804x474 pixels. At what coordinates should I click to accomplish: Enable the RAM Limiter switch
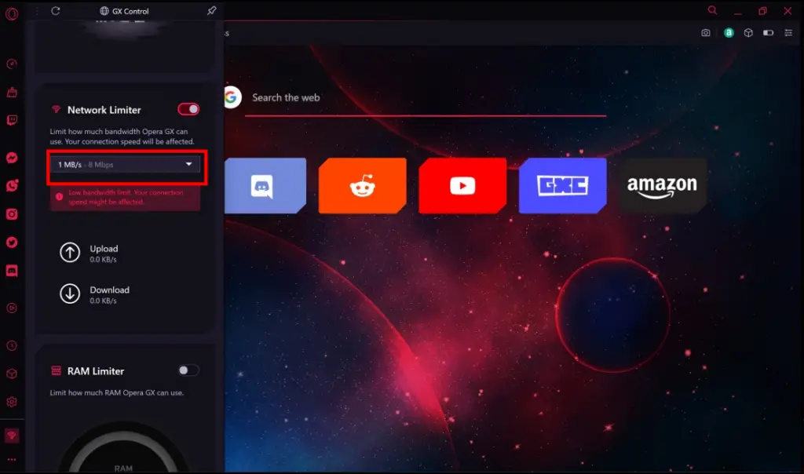point(188,370)
